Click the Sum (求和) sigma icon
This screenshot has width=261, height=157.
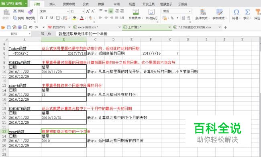tap(247, 12)
